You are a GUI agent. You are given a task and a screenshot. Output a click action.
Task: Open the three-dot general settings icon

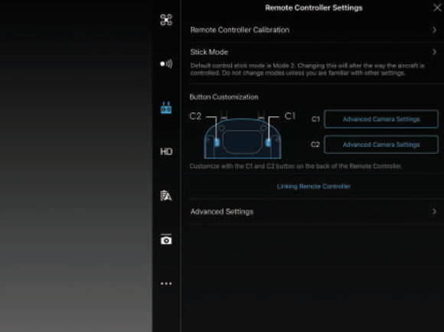pos(166,283)
